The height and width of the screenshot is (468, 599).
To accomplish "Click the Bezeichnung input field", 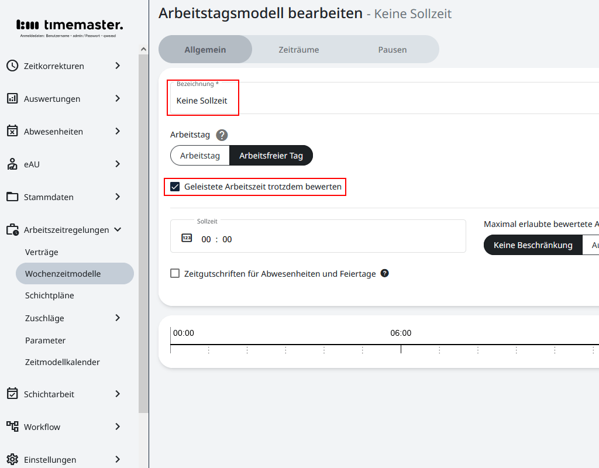I will 202,100.
